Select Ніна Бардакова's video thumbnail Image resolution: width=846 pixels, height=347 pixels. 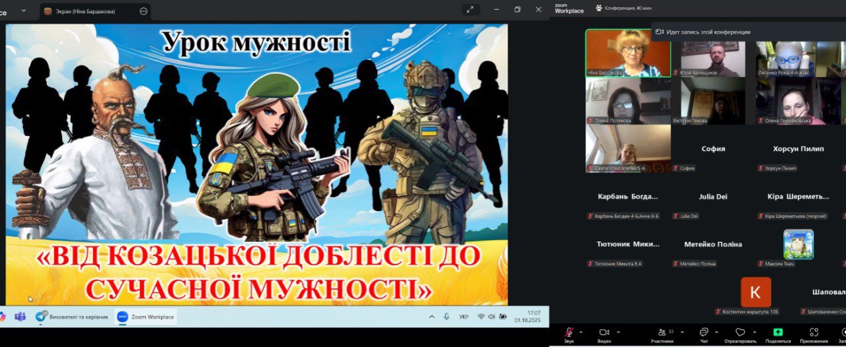tap(627, 53)
